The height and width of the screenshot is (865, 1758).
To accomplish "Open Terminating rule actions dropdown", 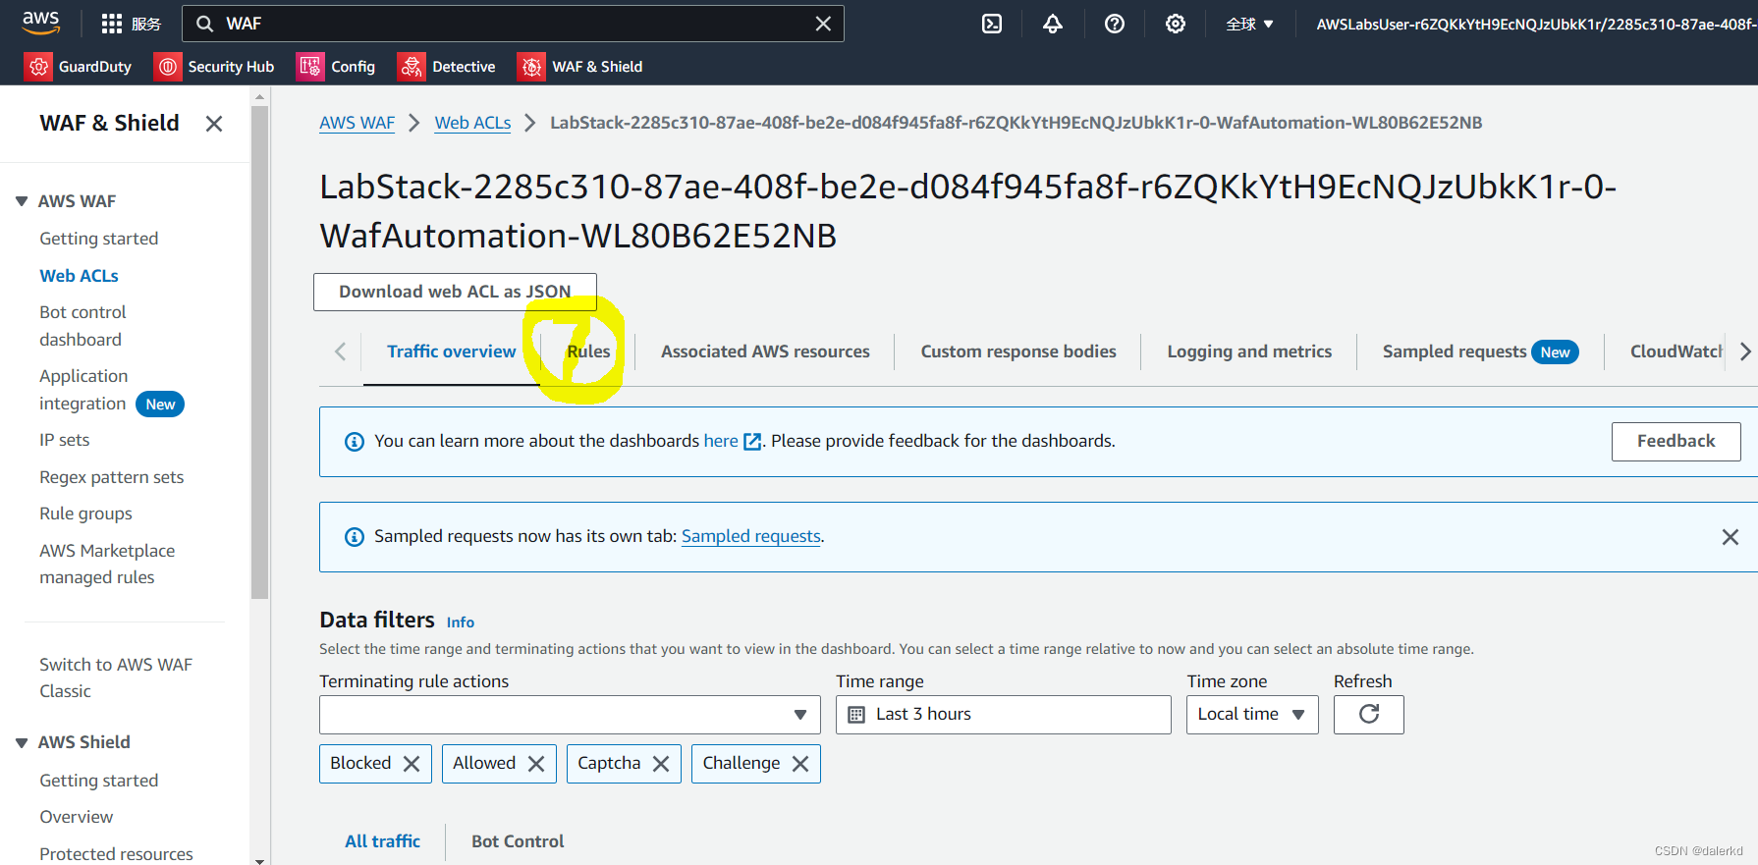I will (570, 715).
